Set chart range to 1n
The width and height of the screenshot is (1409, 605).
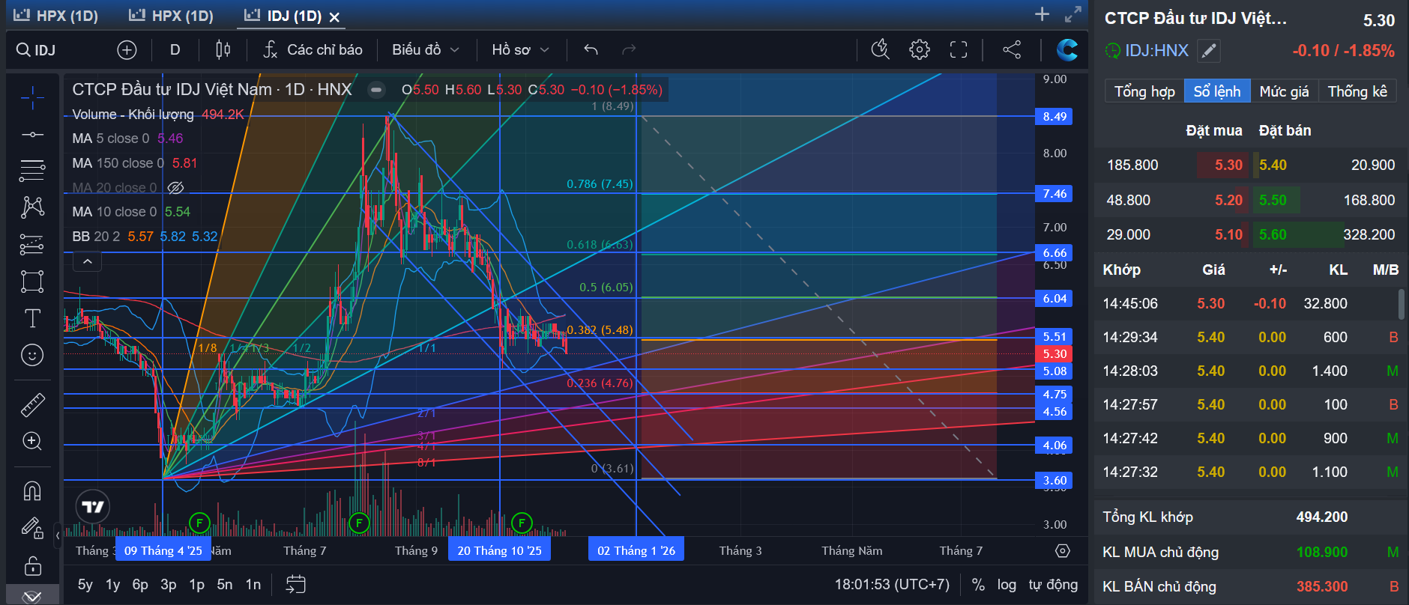click(x=253, y=585)
